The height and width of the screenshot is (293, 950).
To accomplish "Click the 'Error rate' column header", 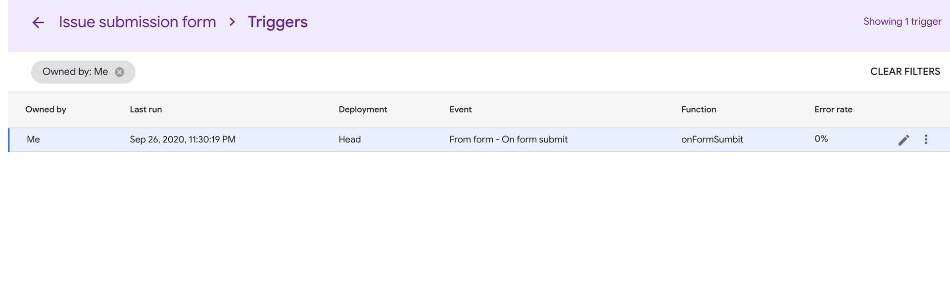I will tap(833, 110).
